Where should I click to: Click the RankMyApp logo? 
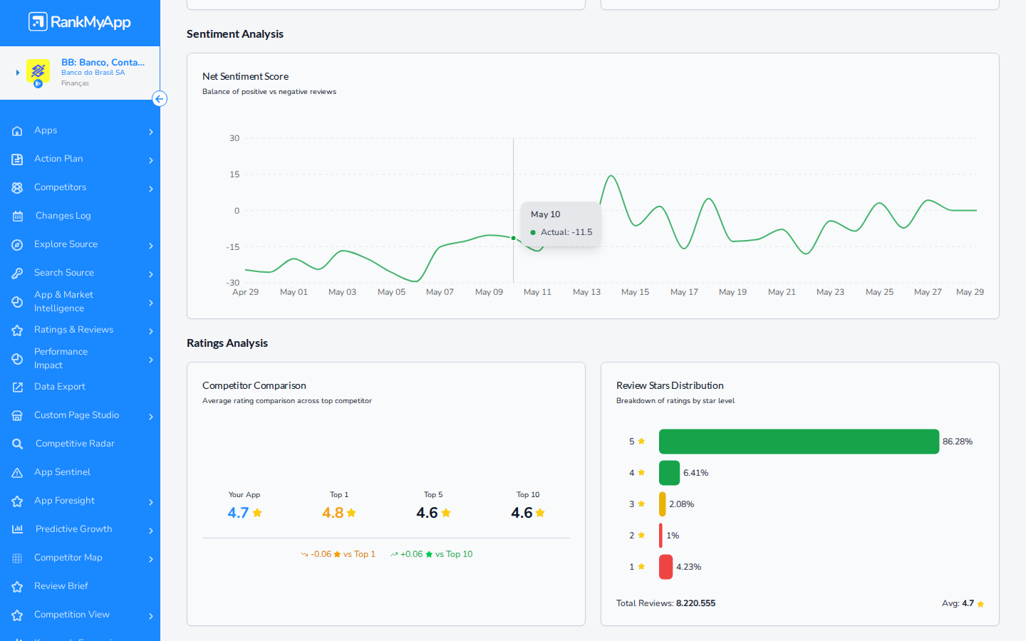coord(80,22)
